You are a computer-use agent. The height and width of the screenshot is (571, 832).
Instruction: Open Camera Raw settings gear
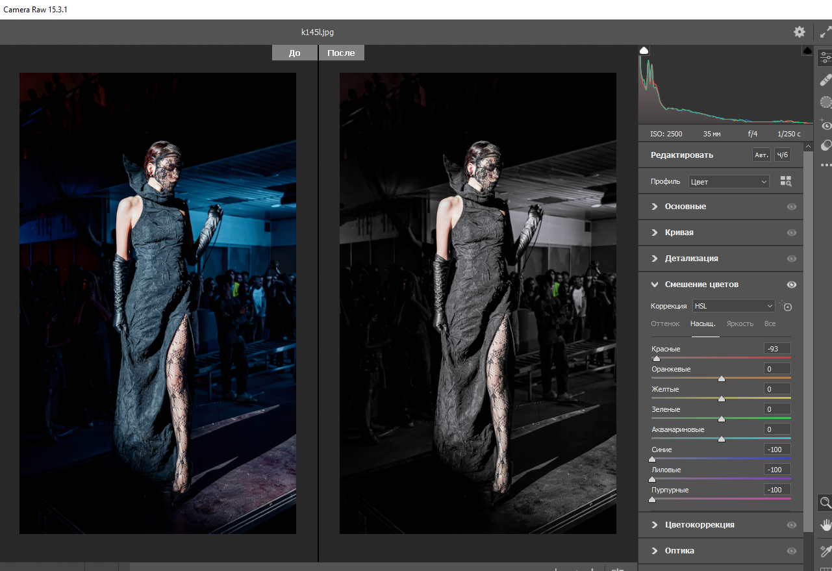pos(799,32)
